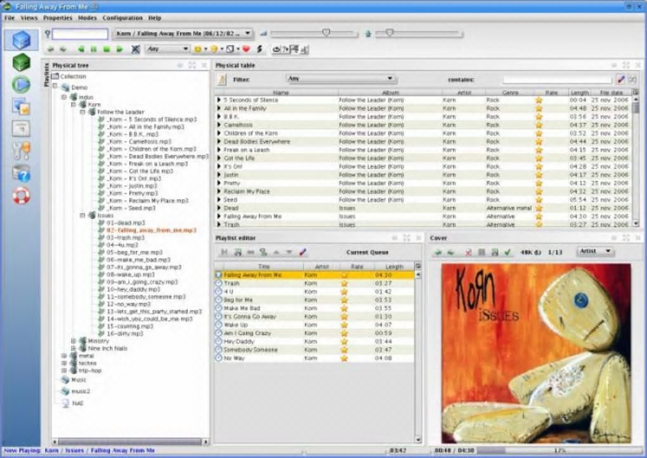Open the Properties menu
The image size is (647, 458).
tap(58, 18)
